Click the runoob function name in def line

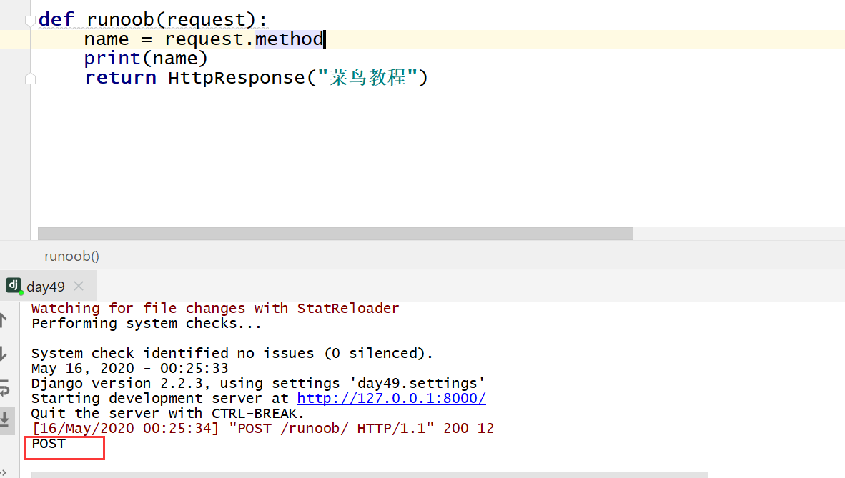point(120,19)
